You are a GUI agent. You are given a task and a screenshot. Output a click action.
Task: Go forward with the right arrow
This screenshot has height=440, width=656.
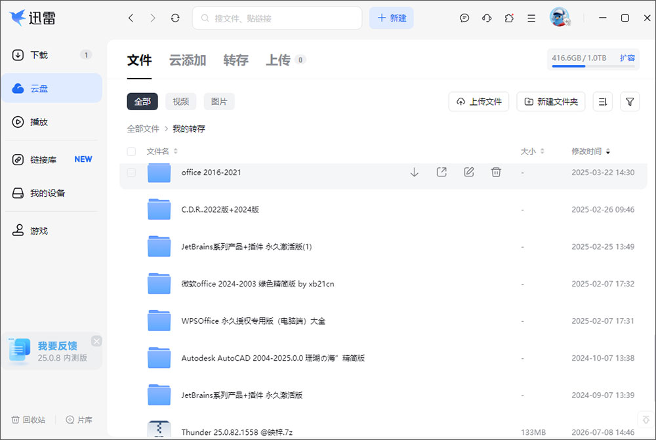tap(153, 18)
